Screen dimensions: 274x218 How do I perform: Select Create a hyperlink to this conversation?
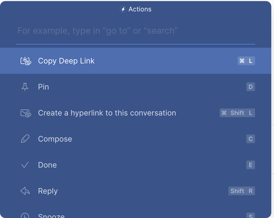pyautogui.click(x=107, y=113)
